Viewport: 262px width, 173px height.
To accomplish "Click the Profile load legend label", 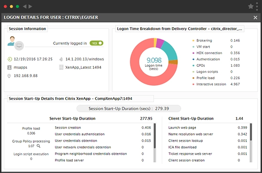I will (206, 78).
